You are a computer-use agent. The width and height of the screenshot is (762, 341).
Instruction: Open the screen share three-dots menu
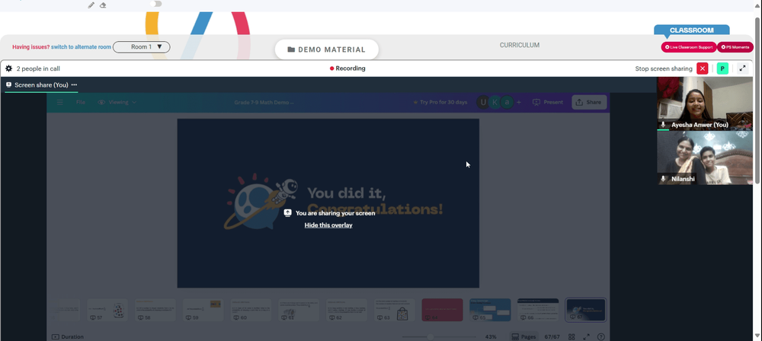(x=75, y=85)
